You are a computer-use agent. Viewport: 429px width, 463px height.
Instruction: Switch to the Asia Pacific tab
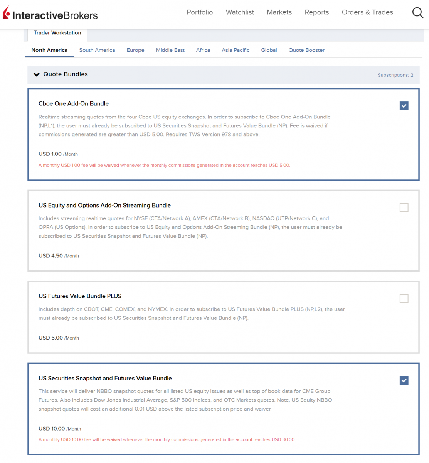pyautogui.click(x=236, y=50)
